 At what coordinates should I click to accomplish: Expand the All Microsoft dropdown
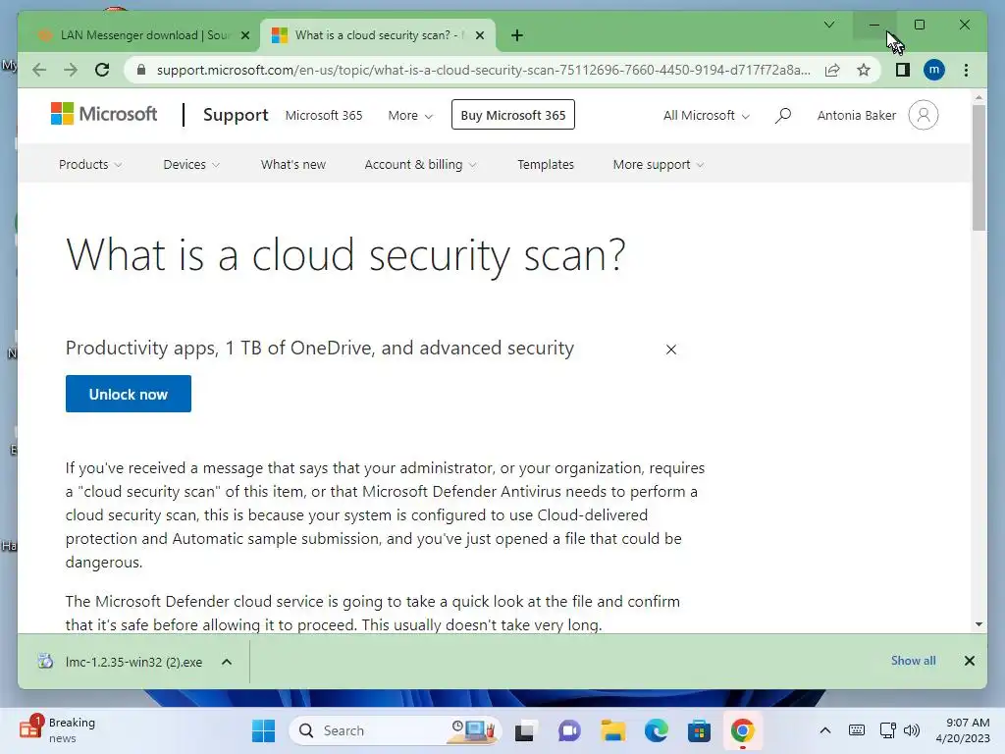click(x=707, y=116)
